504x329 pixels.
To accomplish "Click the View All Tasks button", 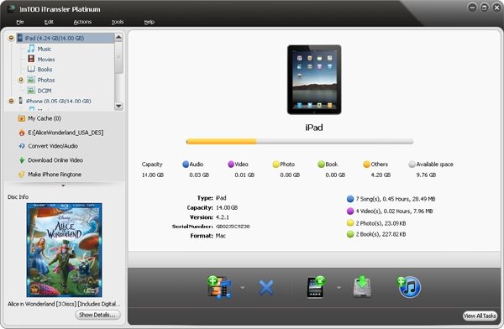I will [x=480, y=316].
